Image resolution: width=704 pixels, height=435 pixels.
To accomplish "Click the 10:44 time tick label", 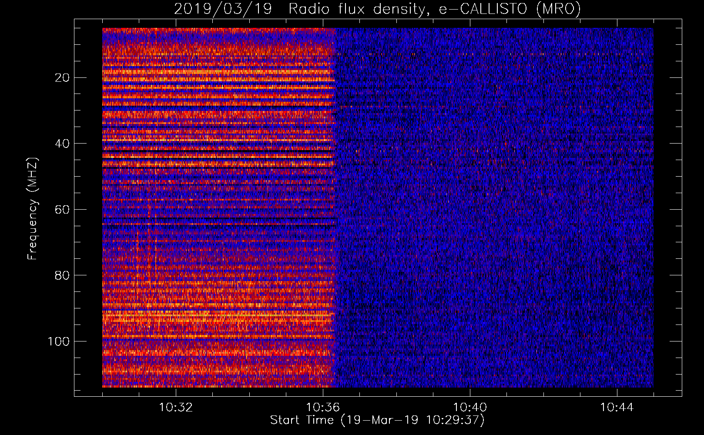I will point(617,408).
